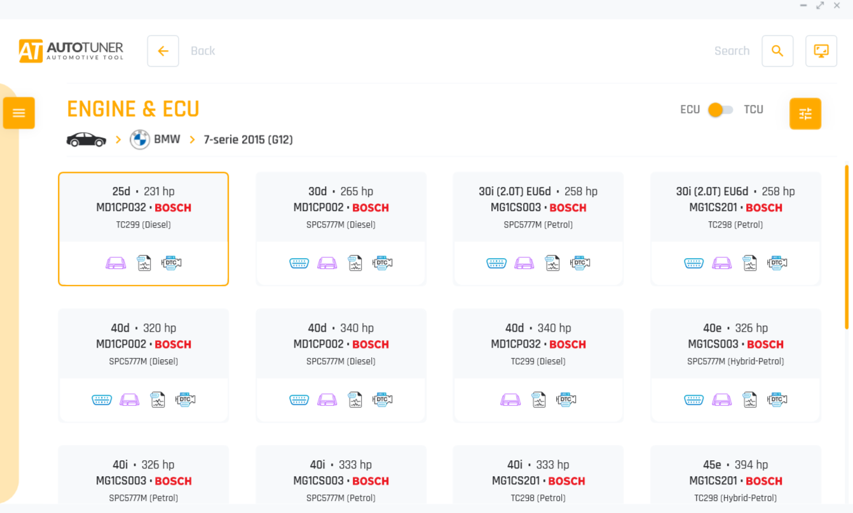Click the car icon in the breadcrumb
The height and width of the screenshot is (513, 853).
pyautogui.click(x=86, y=139)
